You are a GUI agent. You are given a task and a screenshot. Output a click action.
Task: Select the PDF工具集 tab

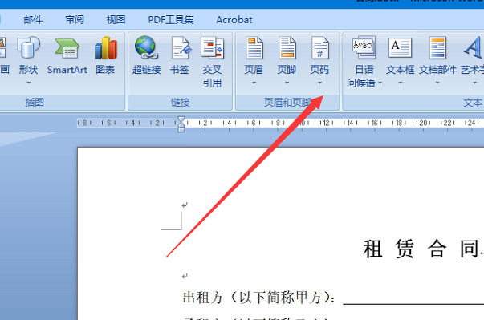171,20
